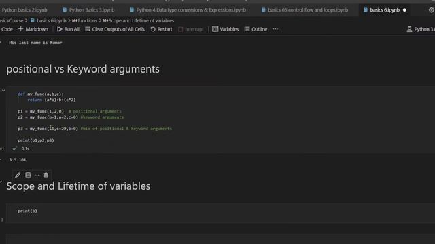Image resolution: width=435 pixels, height=244 pixels.
Task: Click Scope and Lifetime of variables breadcrumb
Action: (139, 20)
